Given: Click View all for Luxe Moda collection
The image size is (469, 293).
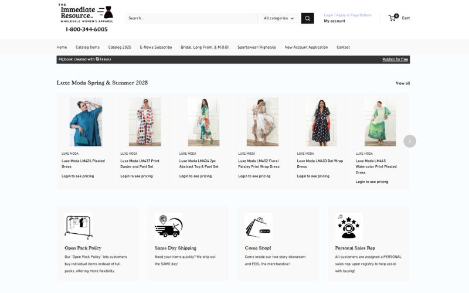Looking at the screenshot, I should (403, 83).
